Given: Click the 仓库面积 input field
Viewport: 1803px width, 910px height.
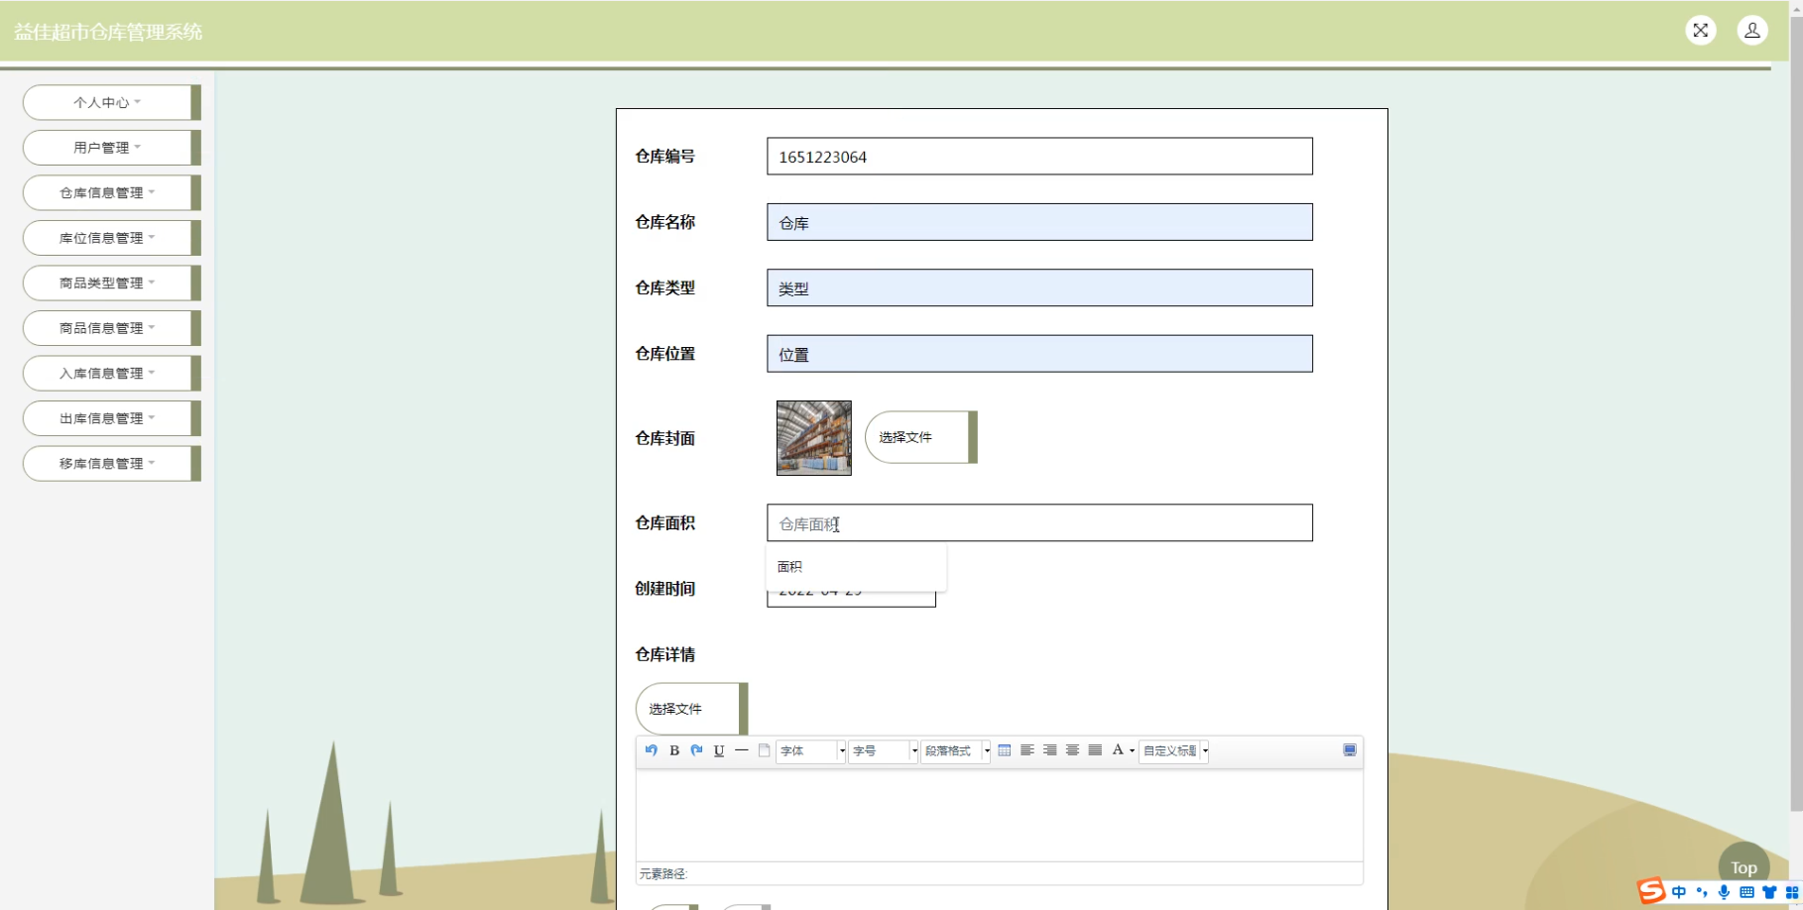Looking at the screenshot, I should point(1039,523).
